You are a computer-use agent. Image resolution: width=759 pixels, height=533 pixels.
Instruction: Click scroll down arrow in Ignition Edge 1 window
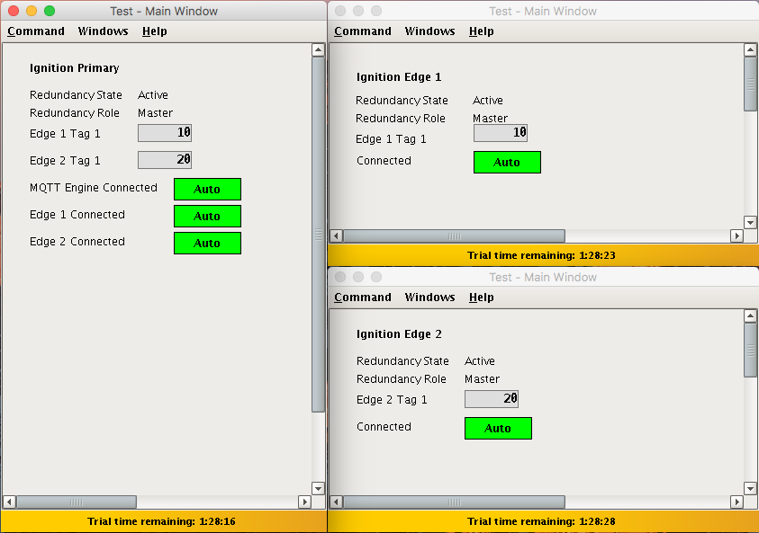point(750,222)
